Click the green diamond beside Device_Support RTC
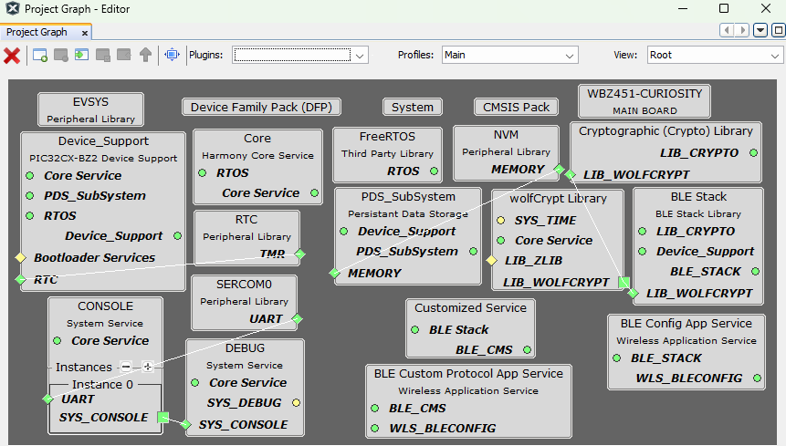 point(20,279)
